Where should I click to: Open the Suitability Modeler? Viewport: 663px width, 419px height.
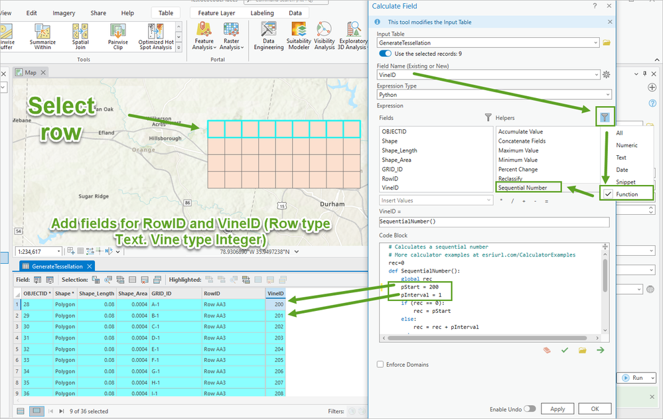pyautogui.click(x=299, y=36)
